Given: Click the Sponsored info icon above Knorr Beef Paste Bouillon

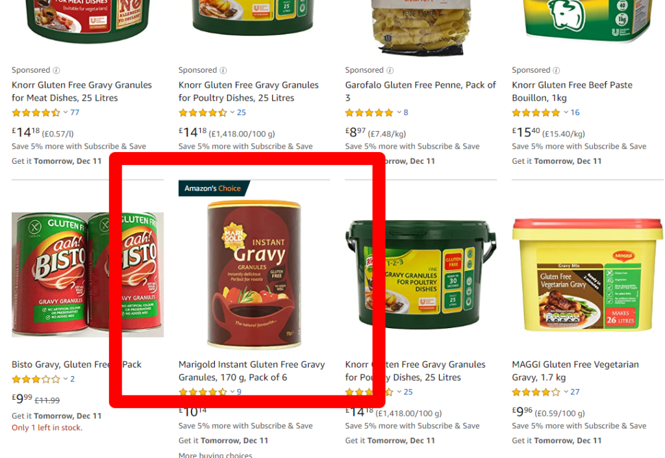Looking at the screenshot, I should (557, 70).
